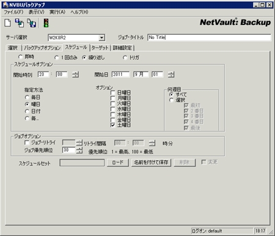The height and width of the screenshot is (236, 275).
Task: Click the New blank document toolbar icon
Action: point(8,23)
